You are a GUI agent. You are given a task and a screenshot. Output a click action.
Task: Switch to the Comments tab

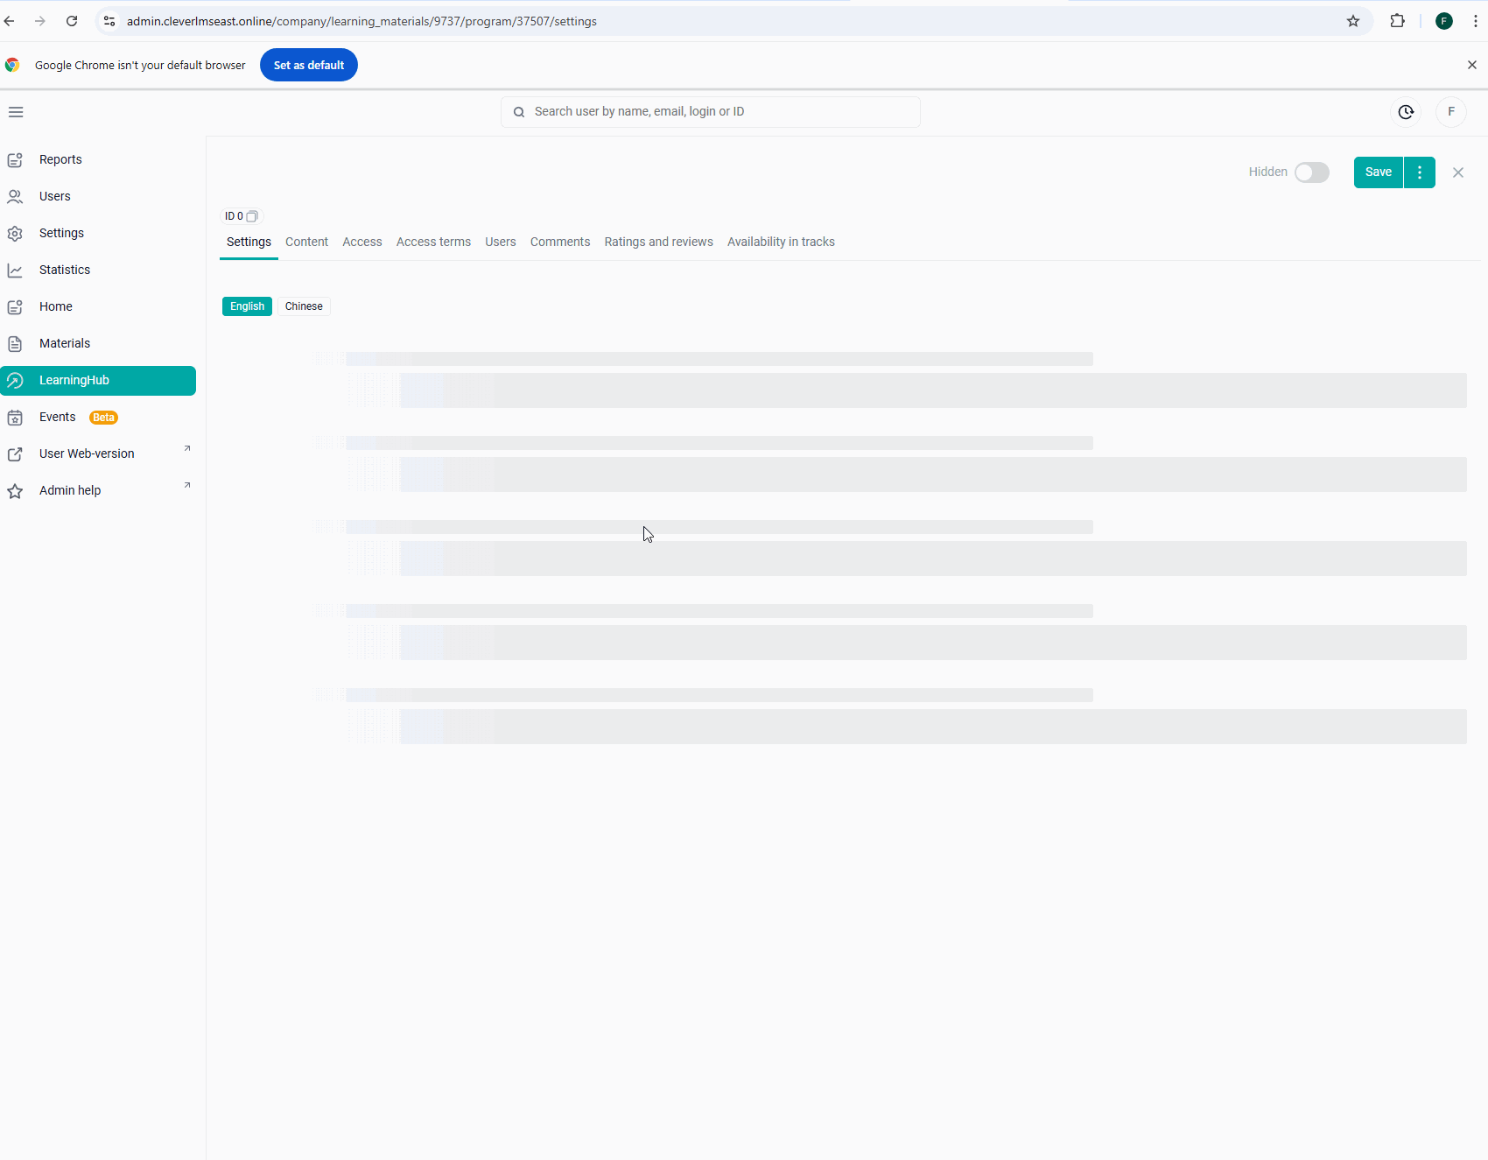pyautogui.click(x=560, y=242)
